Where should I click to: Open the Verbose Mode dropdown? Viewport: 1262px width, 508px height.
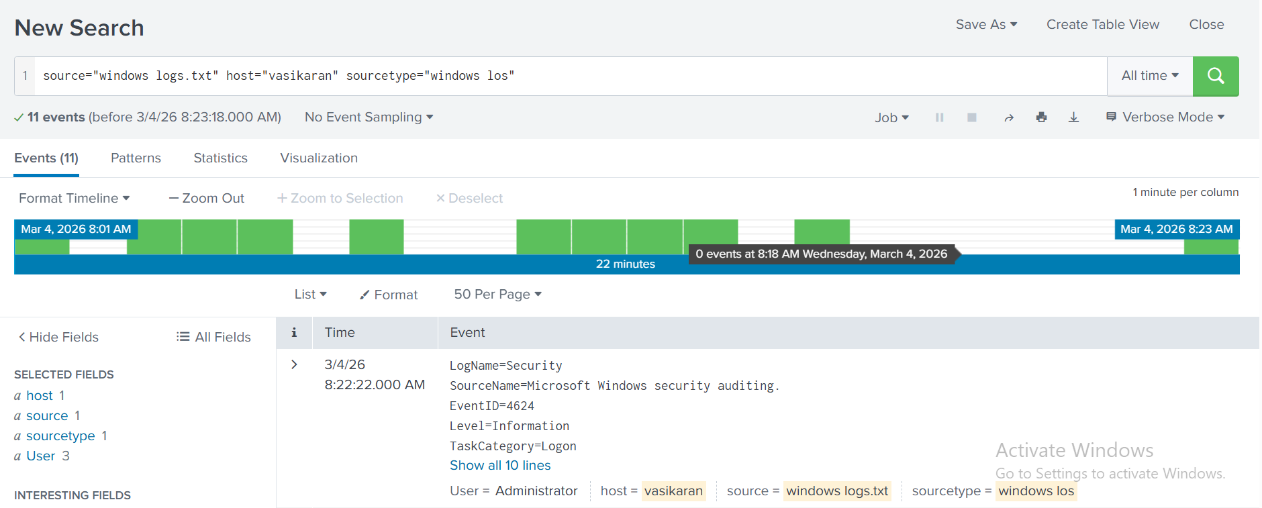(1166, 117)
